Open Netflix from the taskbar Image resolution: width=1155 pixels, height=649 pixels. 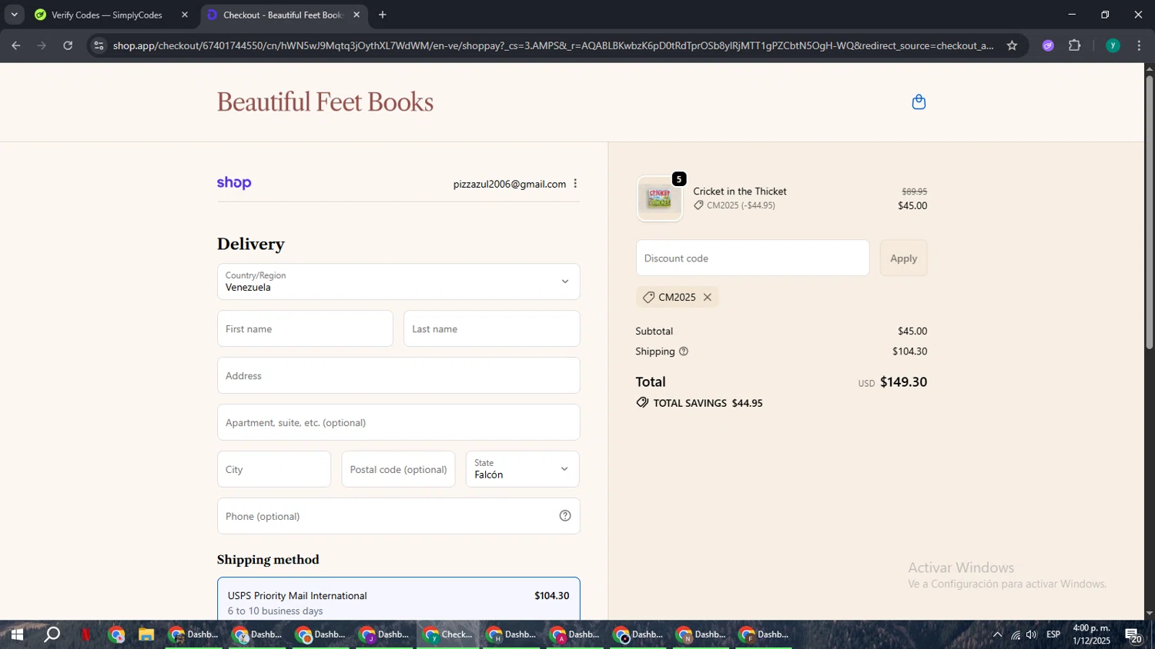tap(85, 634)
